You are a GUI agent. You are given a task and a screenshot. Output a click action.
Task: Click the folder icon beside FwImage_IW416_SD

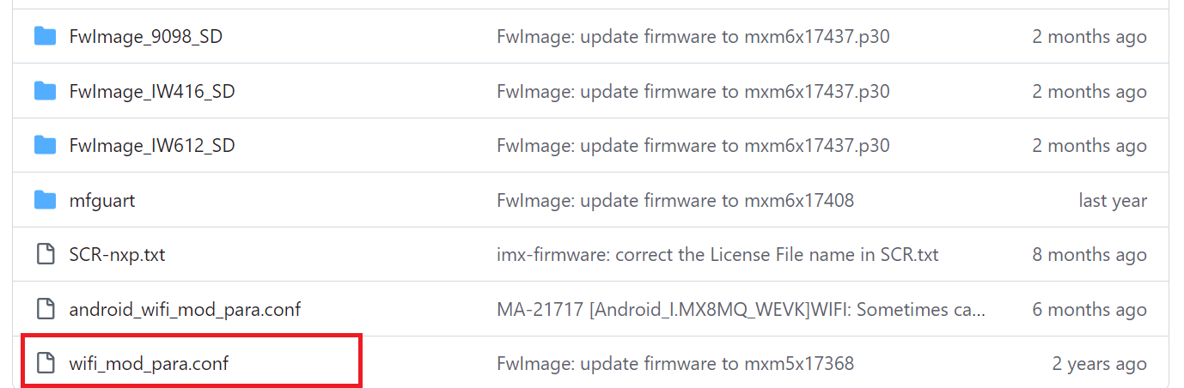[45, 92]
